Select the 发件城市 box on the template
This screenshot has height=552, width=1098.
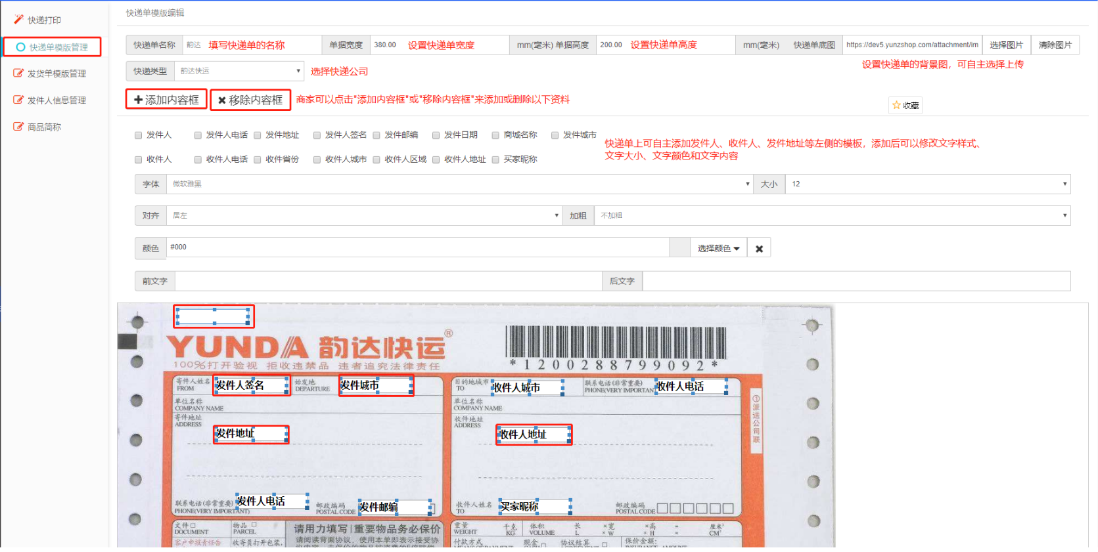[x=376, y=385]
